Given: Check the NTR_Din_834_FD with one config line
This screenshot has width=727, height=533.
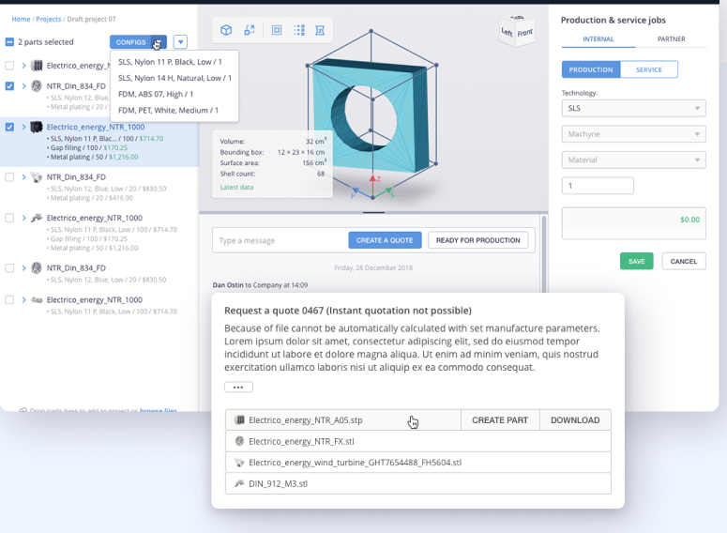Looking at the screenshot, I should pyautogui.click(x=9, y=267).
